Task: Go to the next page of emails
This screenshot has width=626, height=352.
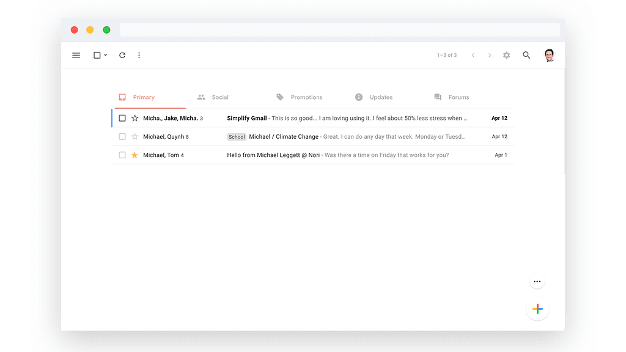Action: point(489,55)
